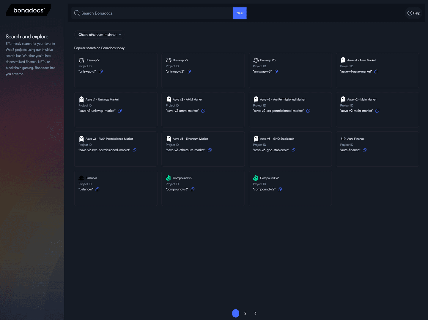Copy the aave-v2-arc-permissioned-market project ID
This screenshot has width=428, height=320.
308,111
